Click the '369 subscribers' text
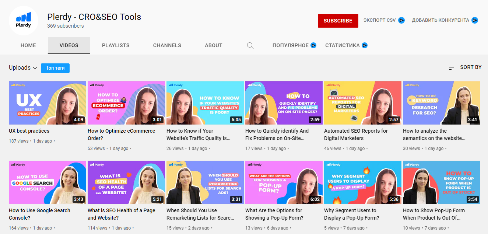This screenshot has width=488, height=234. point(66,26)
